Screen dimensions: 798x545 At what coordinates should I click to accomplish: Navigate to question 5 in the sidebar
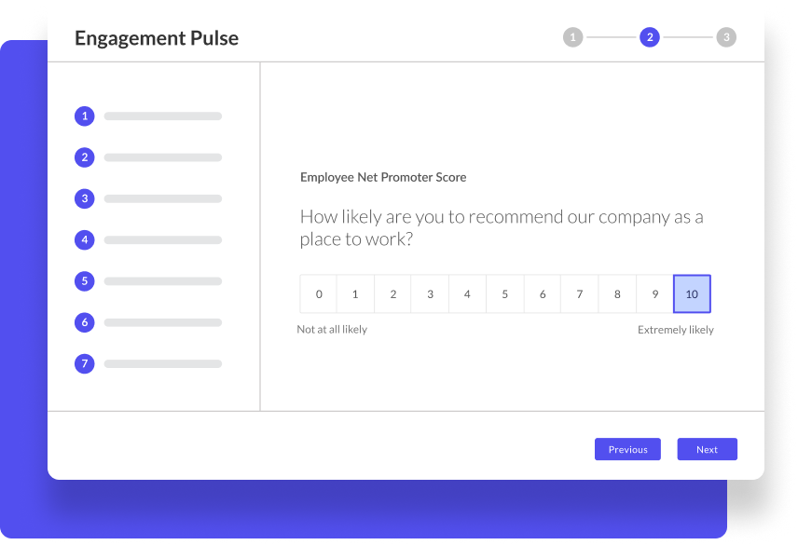tap(84, 280)
